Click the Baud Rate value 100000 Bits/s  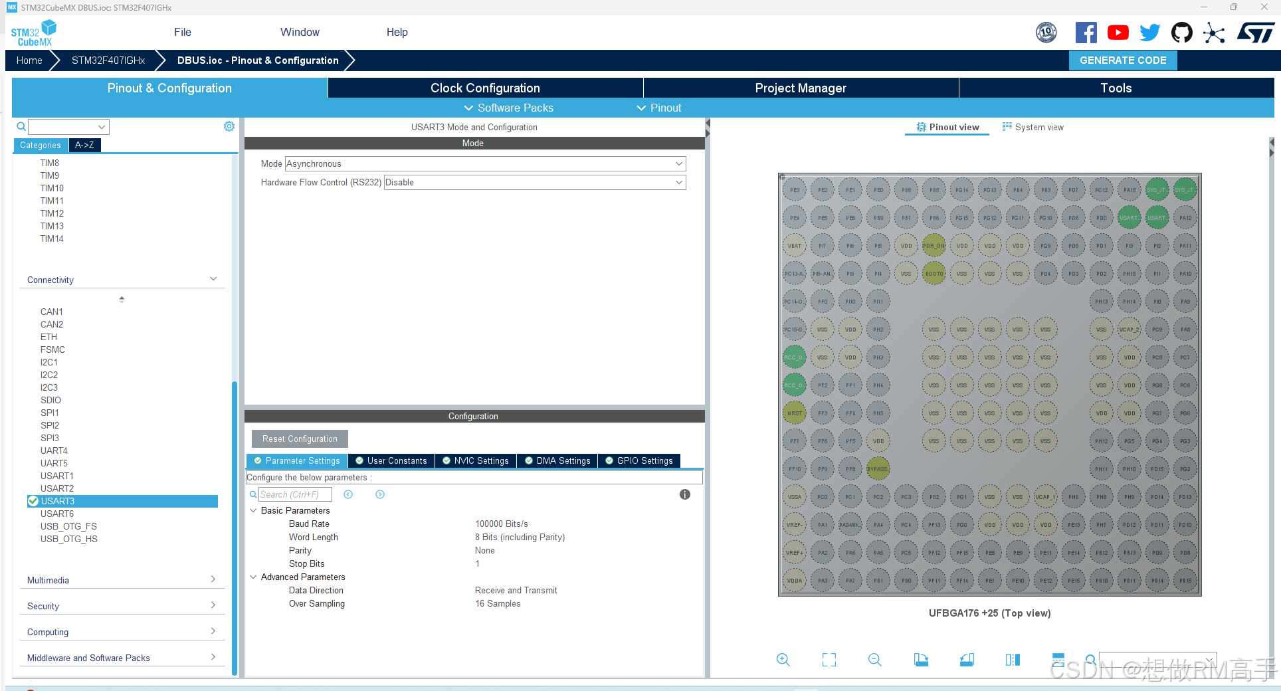502,524
